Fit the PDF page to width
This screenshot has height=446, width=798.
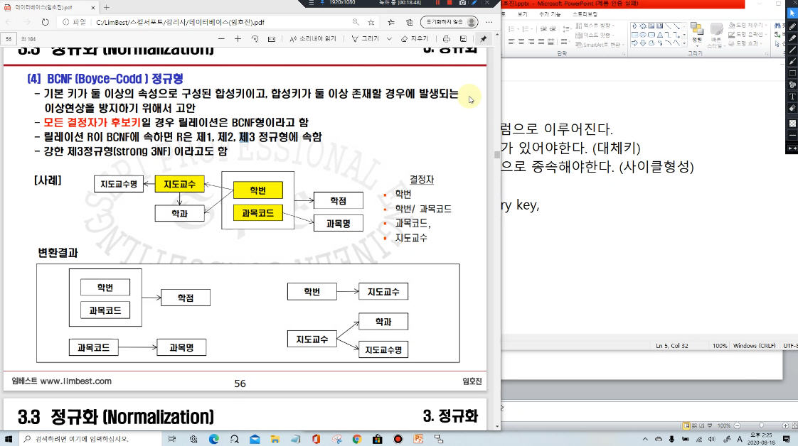tap(272, 38)
